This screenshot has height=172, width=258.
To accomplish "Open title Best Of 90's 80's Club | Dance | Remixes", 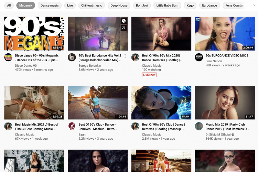I will pos(163,127).
